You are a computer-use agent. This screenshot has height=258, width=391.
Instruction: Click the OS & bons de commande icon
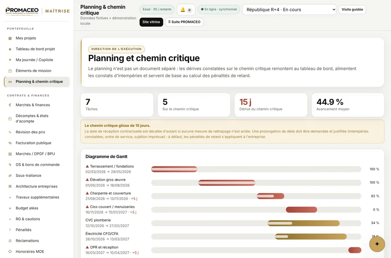10,165
